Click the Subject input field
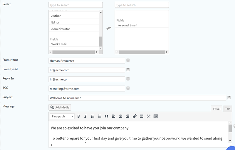Screen dimensions: 235x150 [x=137, y=98]
